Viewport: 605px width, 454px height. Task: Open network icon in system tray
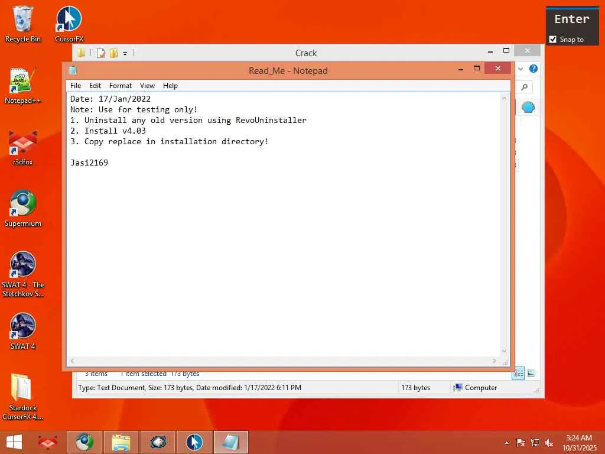[x=535, y=443]
